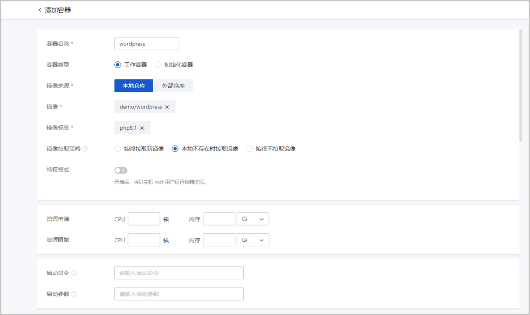Click the info icon beside 启动参数
The image size is (530, 315).
(75, 293)
